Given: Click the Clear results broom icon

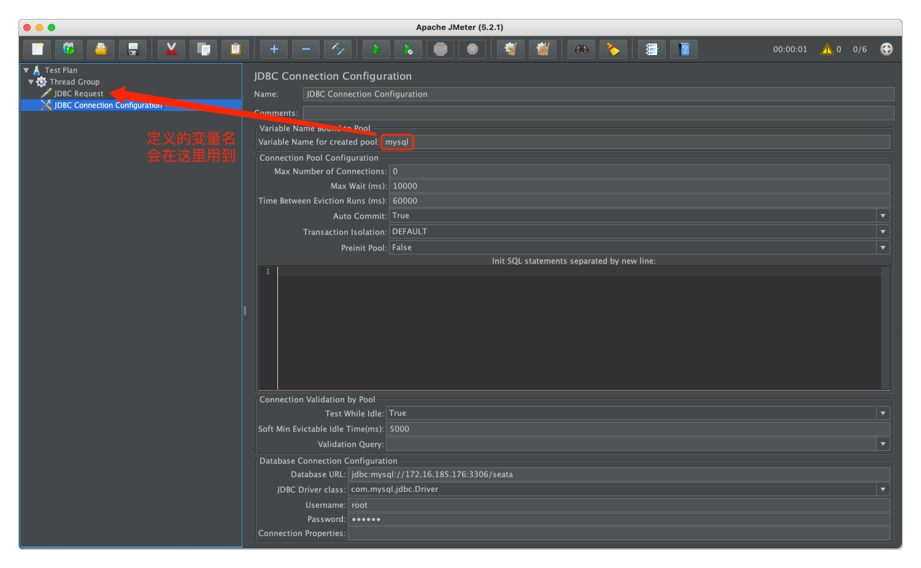Looking at the screenshot, I should click(x=511, y=49).
